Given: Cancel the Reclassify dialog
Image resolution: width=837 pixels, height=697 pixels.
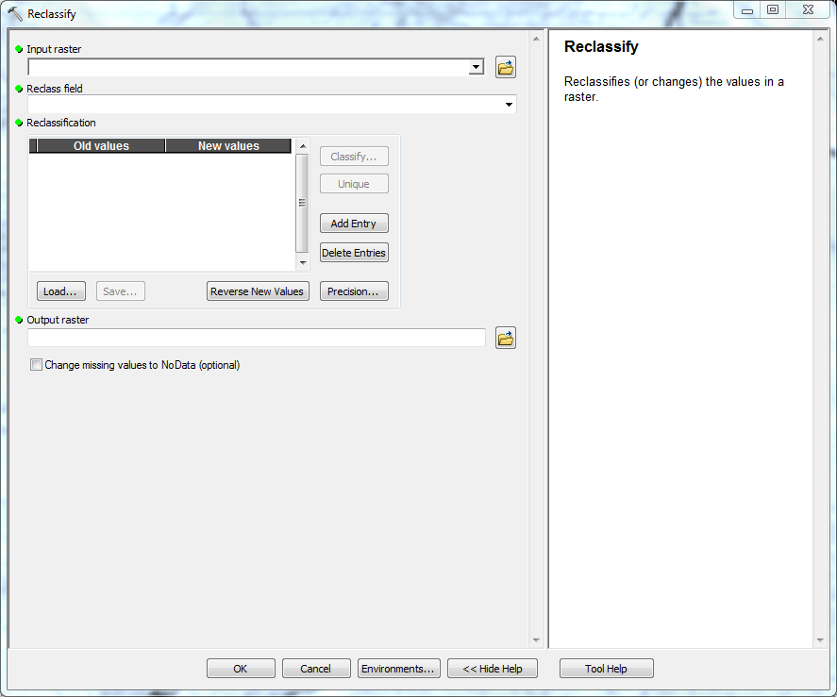Looking at the screenshot, I should point(316,669).
